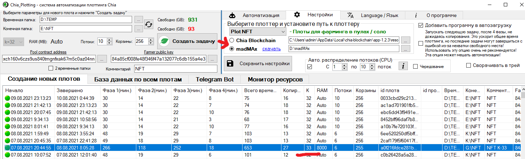Click the Временная папка input field
525x159 pixels.
click(x=85, y=19)
